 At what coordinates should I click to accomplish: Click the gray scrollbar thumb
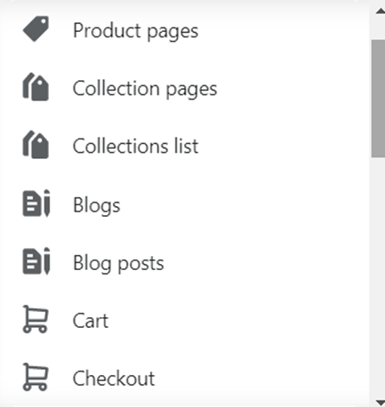pos(379,99)
